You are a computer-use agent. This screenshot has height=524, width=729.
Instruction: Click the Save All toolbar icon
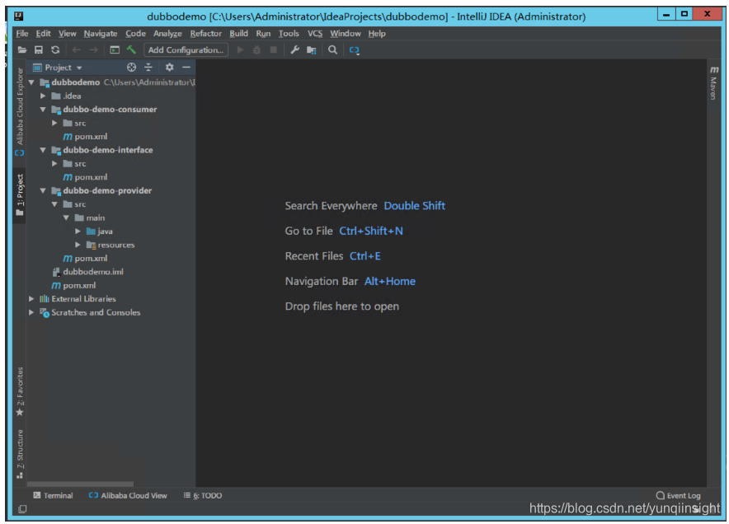click(x=39, y=50)
